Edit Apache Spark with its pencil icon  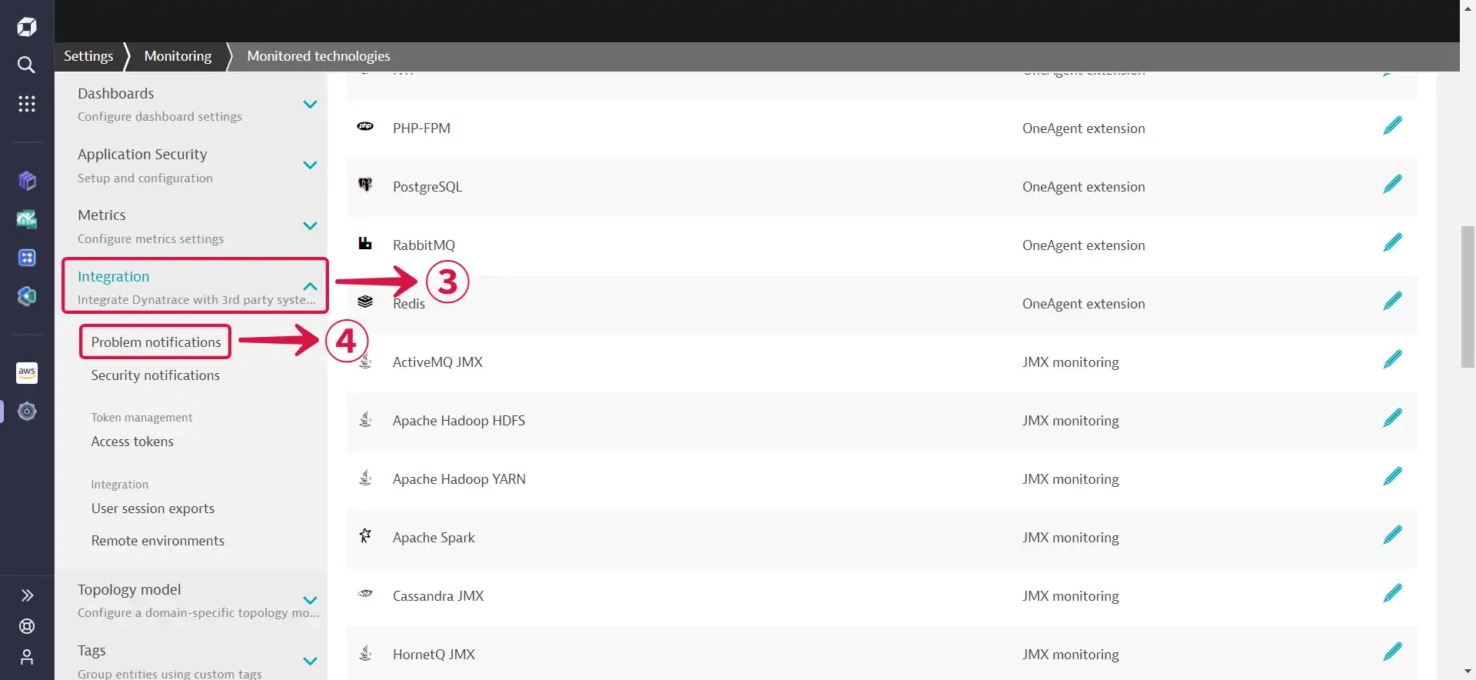(x=1392, y=535)
